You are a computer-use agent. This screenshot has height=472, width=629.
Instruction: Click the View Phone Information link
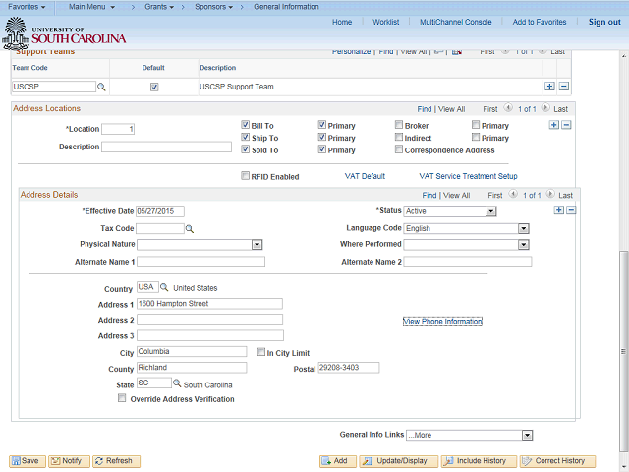[x=442, y=322]
